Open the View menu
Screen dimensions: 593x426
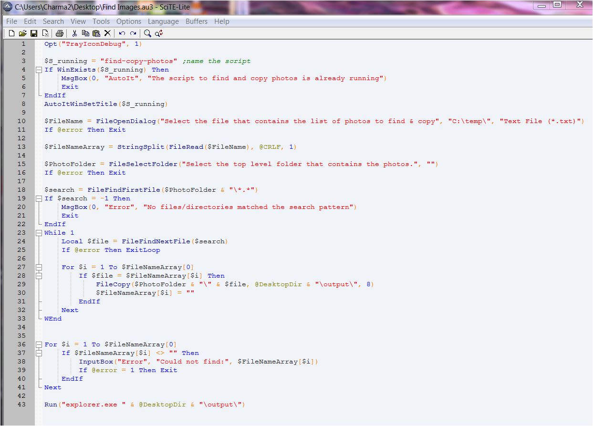click(78, 21)
